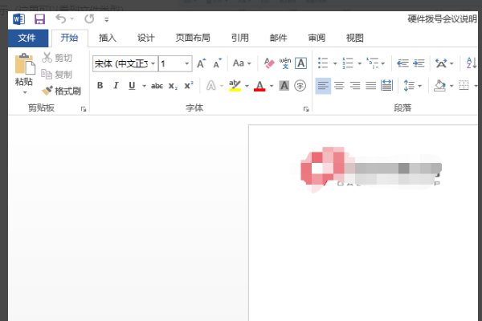Open the Aa change case dropdown

click(x=242, y=63)
